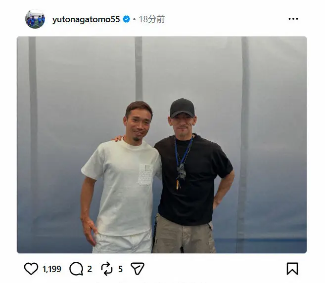Screen dimensions: 325x283
Task: Tap the smiling man in the white t-shirt
Action: pos(121,177)
